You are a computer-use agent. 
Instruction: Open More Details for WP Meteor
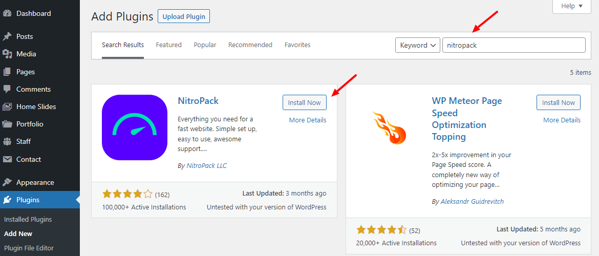point(562,120)
